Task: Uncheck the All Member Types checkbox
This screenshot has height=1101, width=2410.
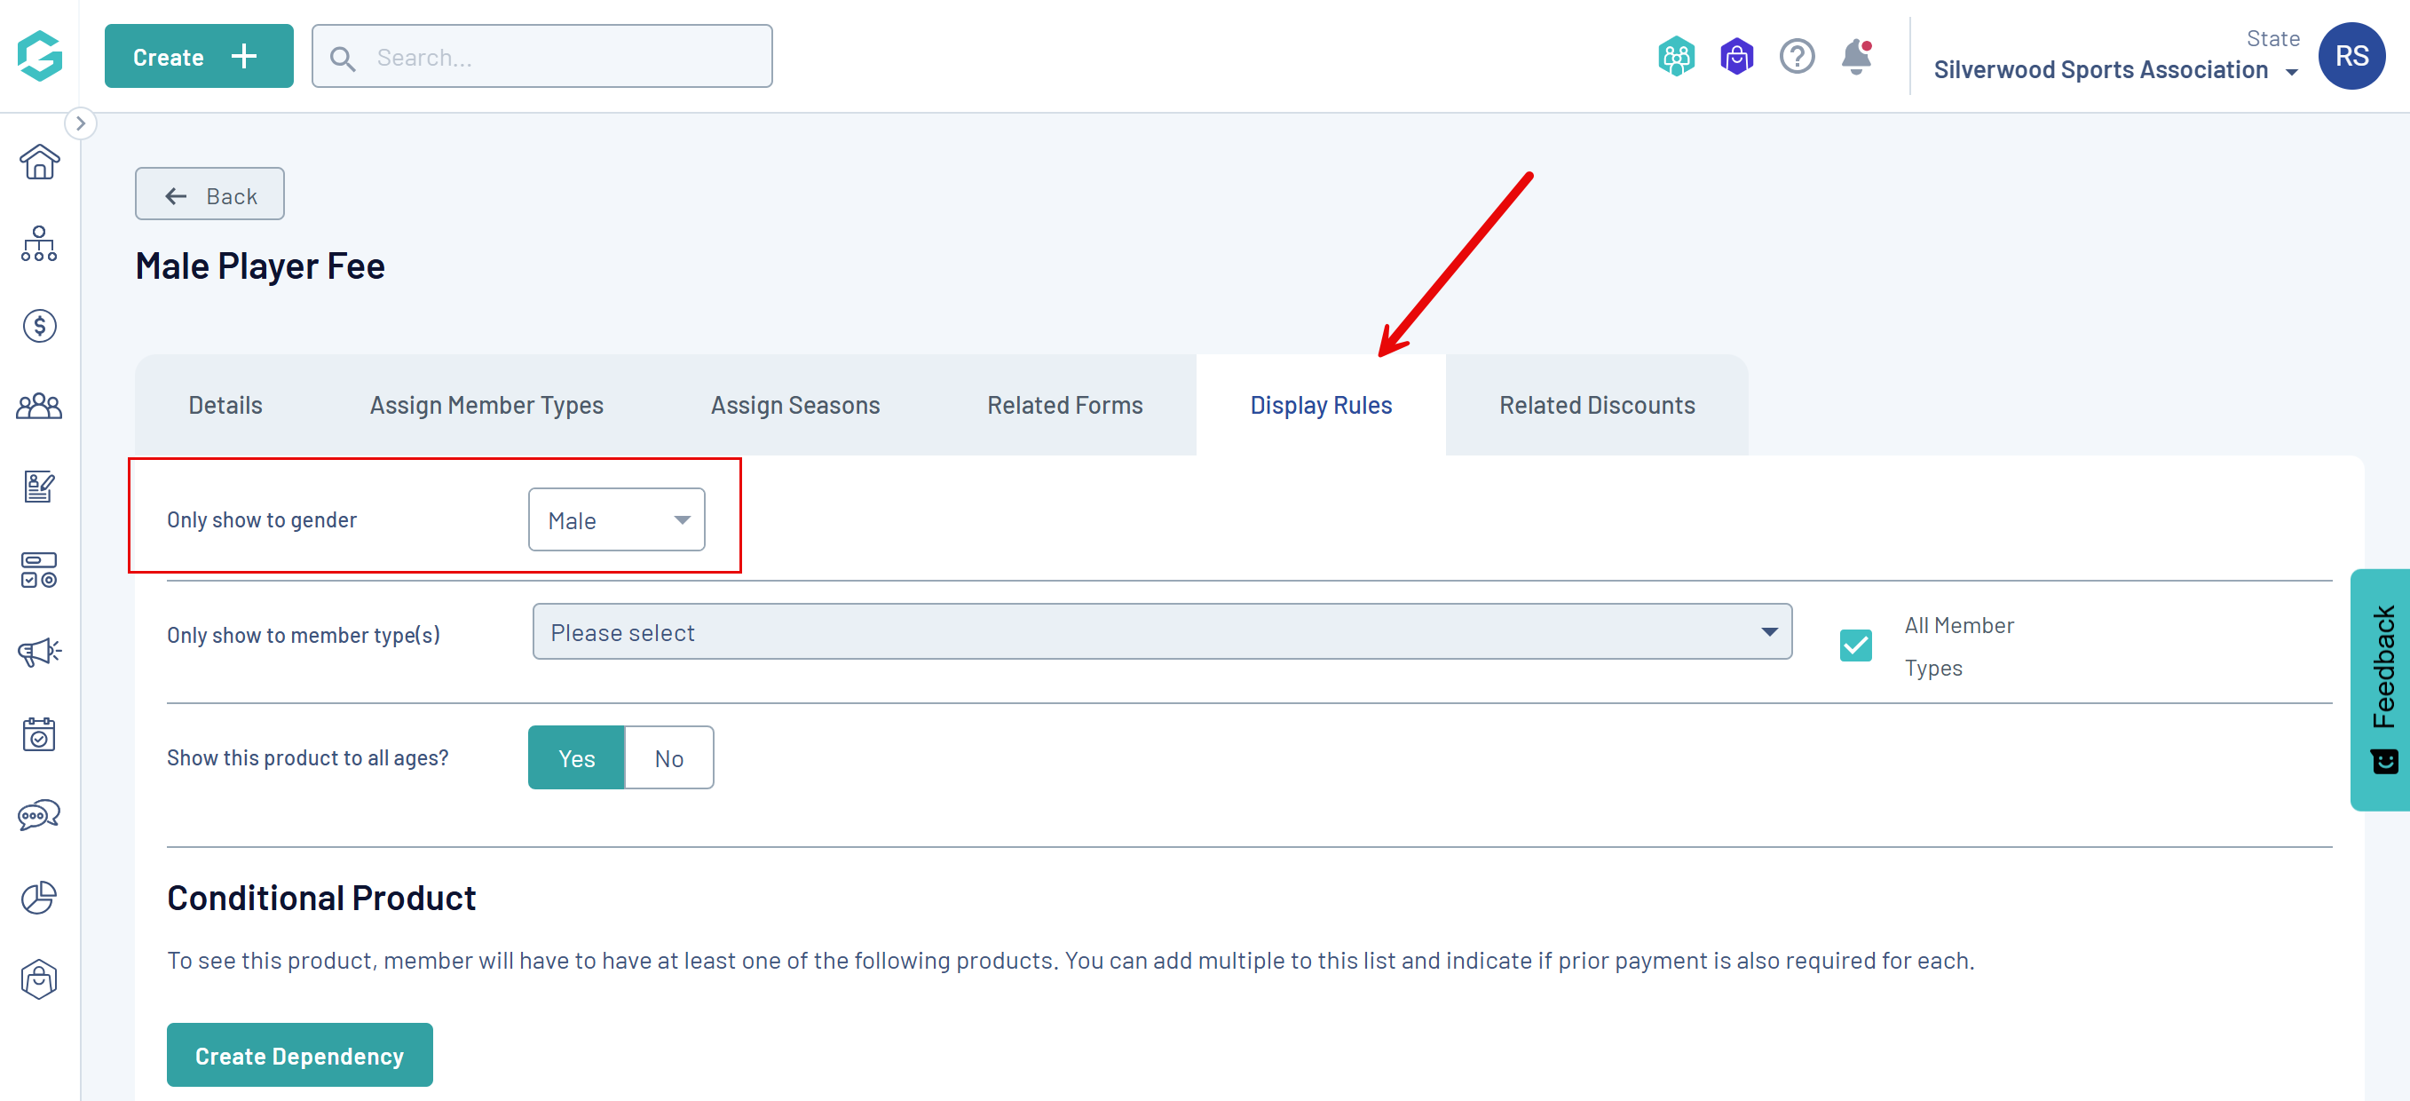Action: (1855, 646)
